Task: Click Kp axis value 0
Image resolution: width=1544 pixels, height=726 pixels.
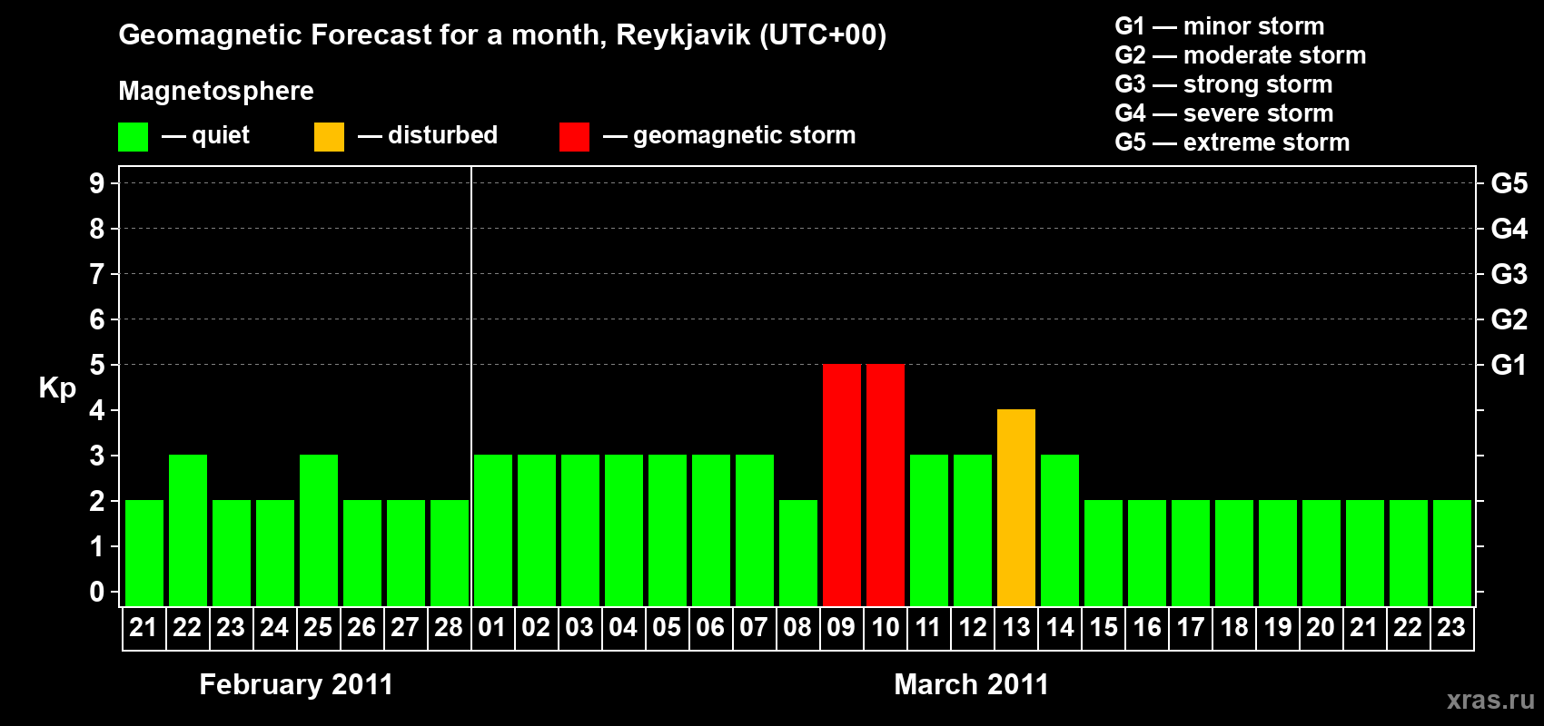Action: [97, 592]
